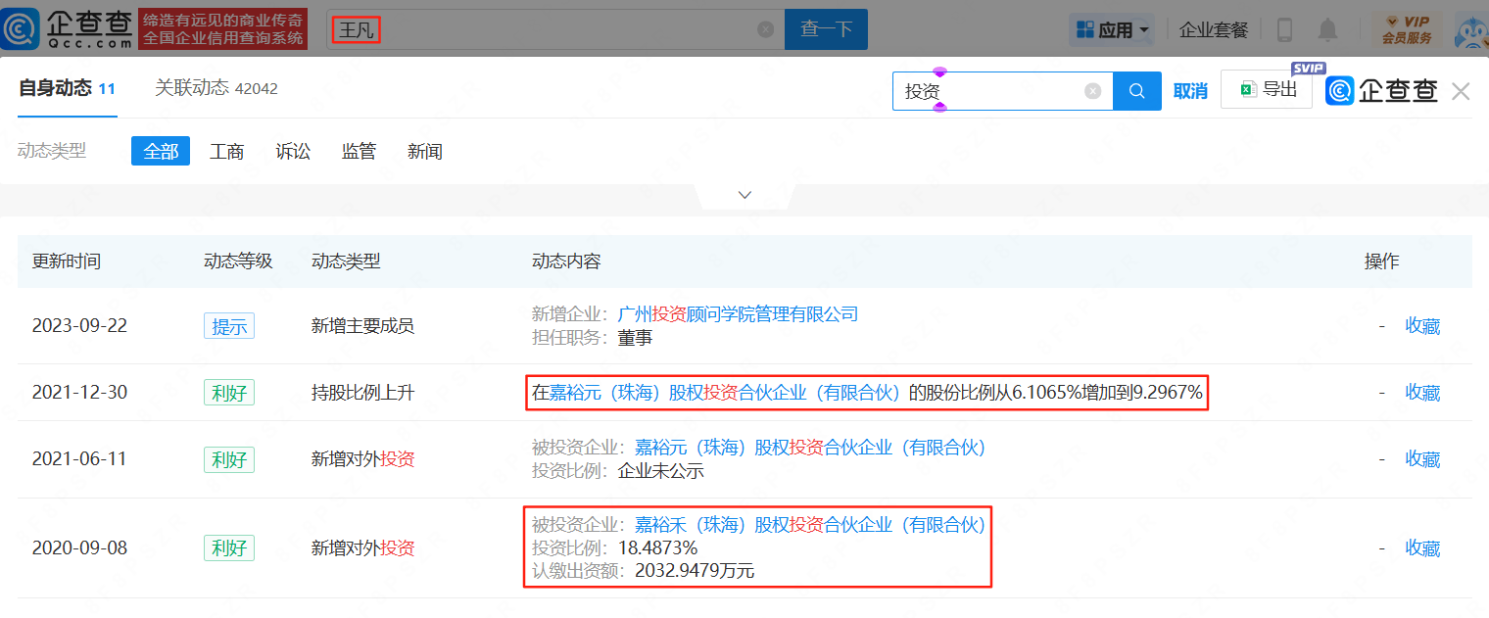This screenshot has width=1489, height=618.
Task: Click the red slogan banner
Action: pos(223,29)
